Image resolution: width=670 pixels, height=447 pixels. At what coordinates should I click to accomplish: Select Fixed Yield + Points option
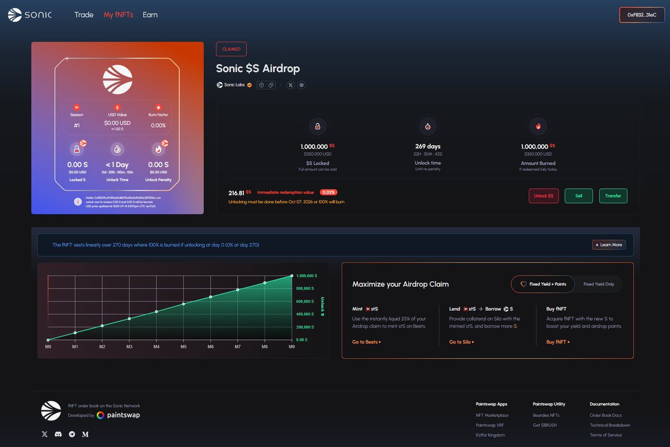[543, 284]
